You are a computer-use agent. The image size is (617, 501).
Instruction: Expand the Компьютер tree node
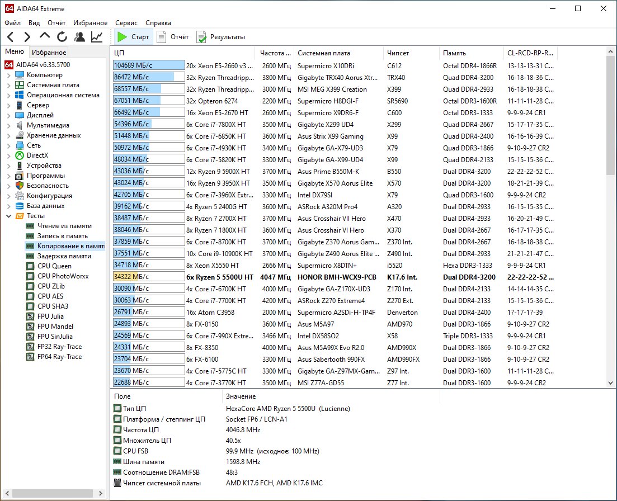pyautogui.click(x=8, y=75)
